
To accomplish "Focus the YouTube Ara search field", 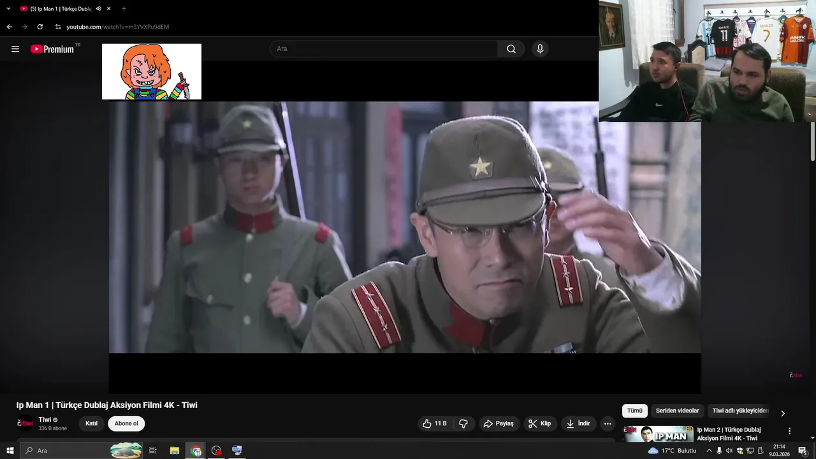I will pos(384,49).
